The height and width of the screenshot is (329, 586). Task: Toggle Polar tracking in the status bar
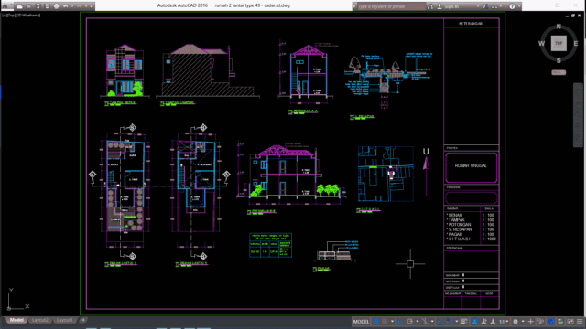(x=409, y=322)
